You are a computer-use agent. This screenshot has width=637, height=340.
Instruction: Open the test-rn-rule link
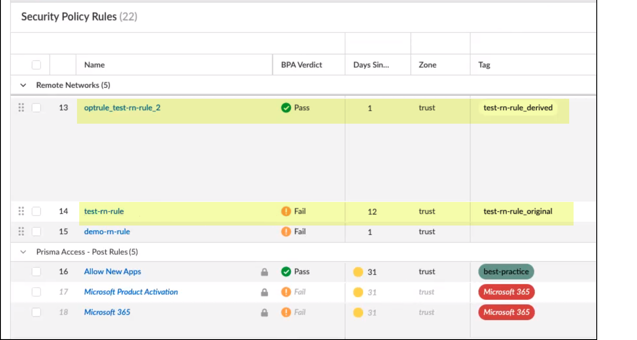(104, 212)
